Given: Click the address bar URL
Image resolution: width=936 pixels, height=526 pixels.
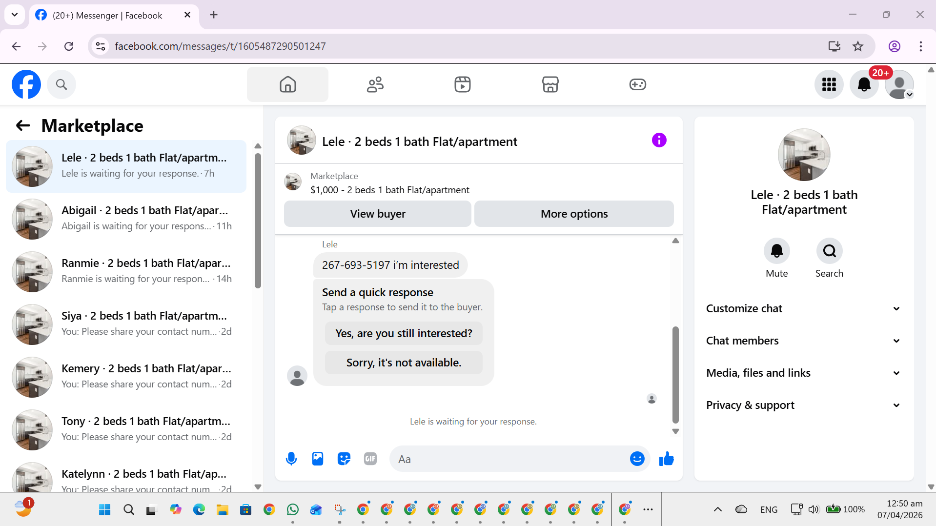Looking at the screenshot, I should point(220,46).
